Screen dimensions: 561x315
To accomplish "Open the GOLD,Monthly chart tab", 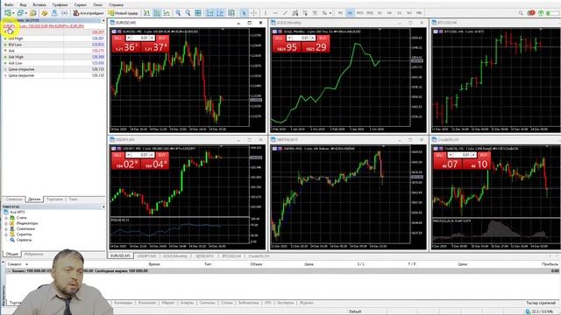I will click(175, 256).
